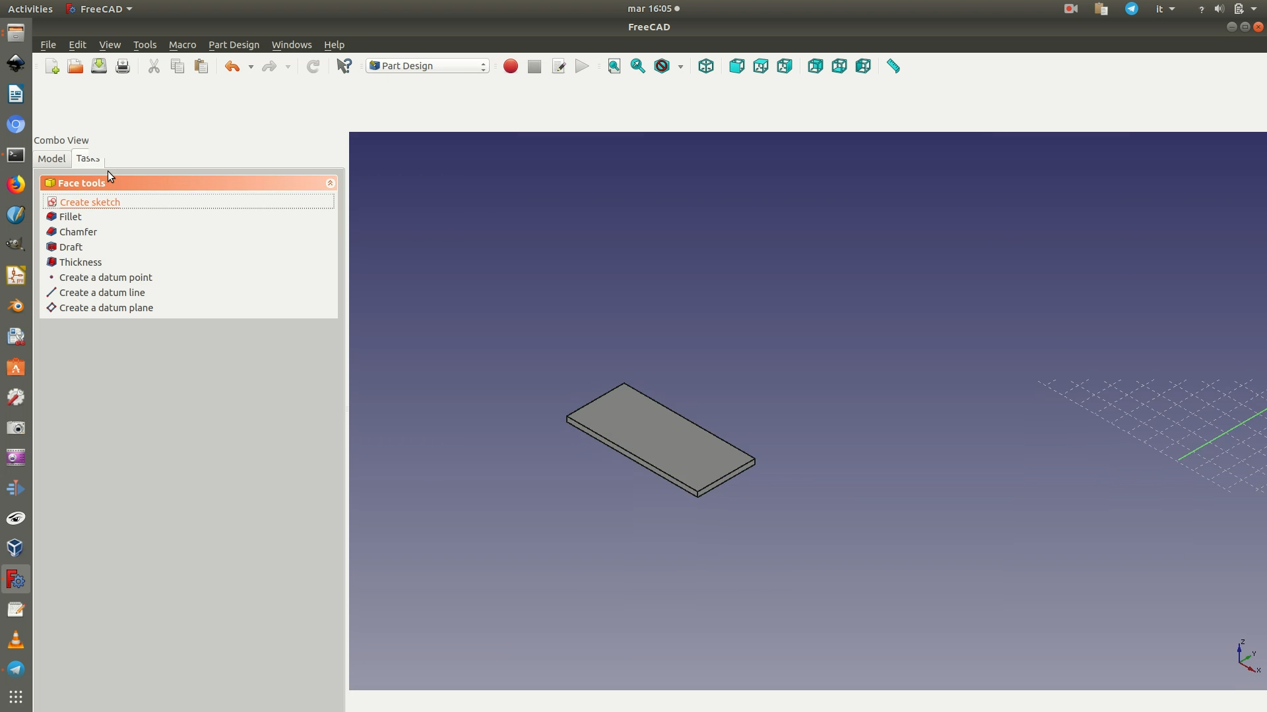Open the Part Design workbench dropdown
The image size is (1267, 712).
(428, 66)
